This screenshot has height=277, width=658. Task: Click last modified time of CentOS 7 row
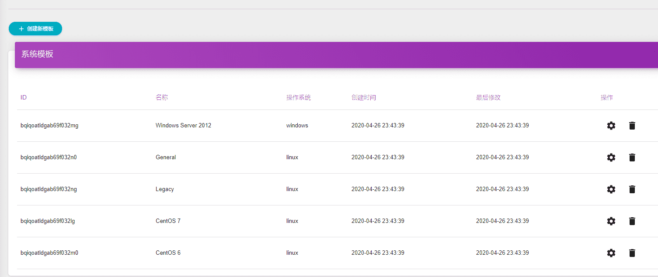click(x=502, y=221)
